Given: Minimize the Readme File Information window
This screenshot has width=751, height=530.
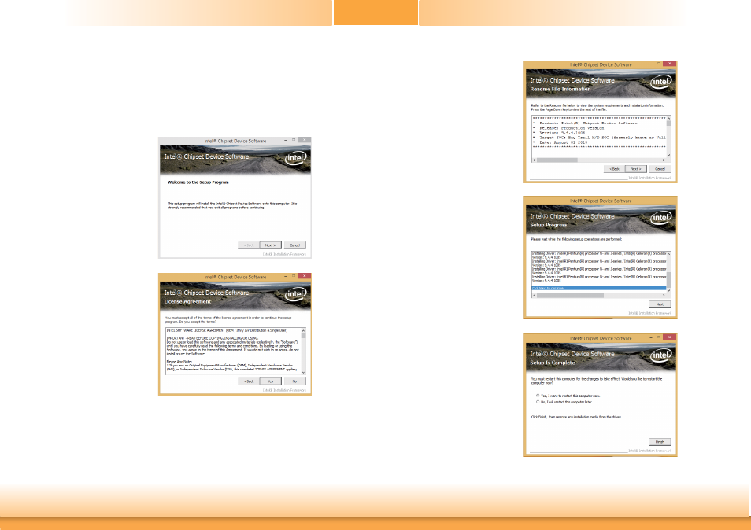Looking at the screenshot, I should click(651, 64).
